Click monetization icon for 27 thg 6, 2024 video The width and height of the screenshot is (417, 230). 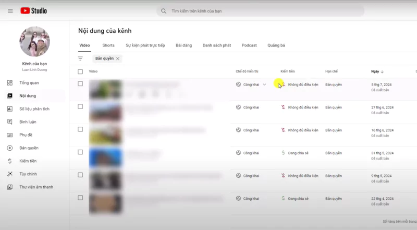[283, 107]
